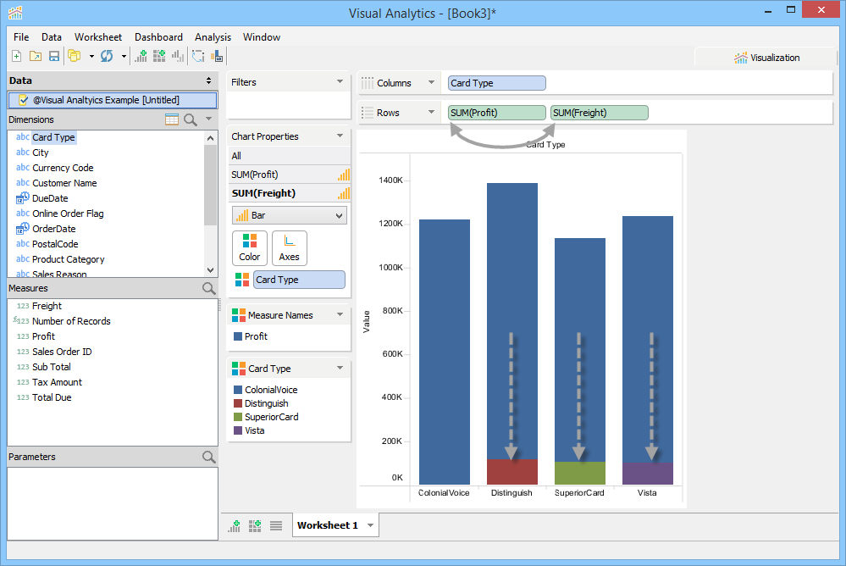Open the Chart Properties dropdown arrow
Screen dimensions: 846x566
[340, 136]
